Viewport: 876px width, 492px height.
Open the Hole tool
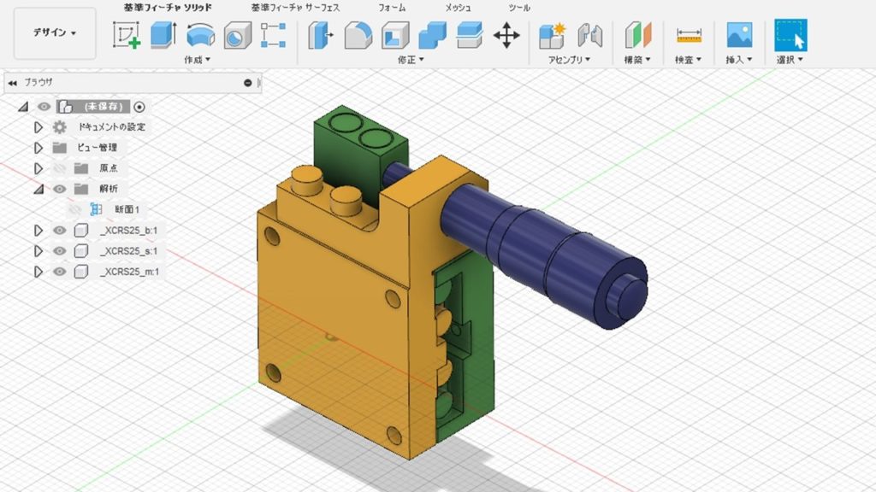click(x=237, y=37)
